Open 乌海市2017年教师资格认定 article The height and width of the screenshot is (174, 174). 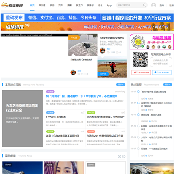[x=105, y=136]
